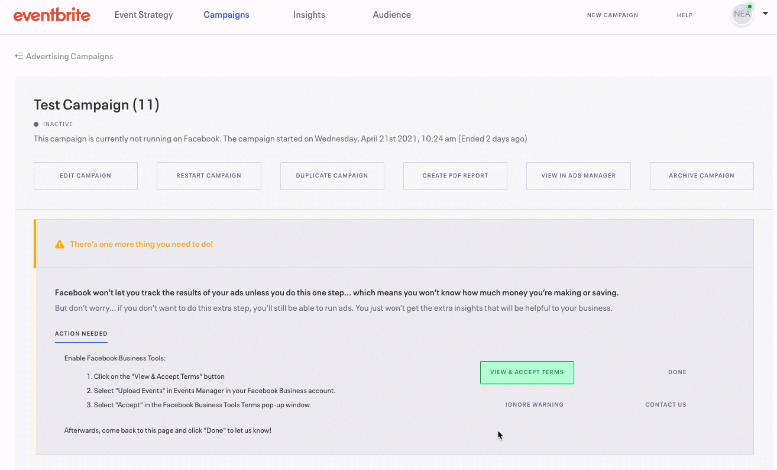
Task: Click the 'But don't worry...' sentence
Action: [334, 308]
